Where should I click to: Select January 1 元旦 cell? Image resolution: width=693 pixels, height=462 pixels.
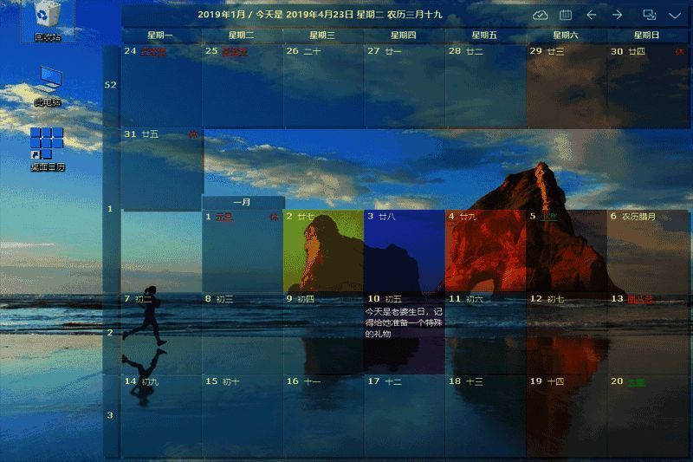243,251
